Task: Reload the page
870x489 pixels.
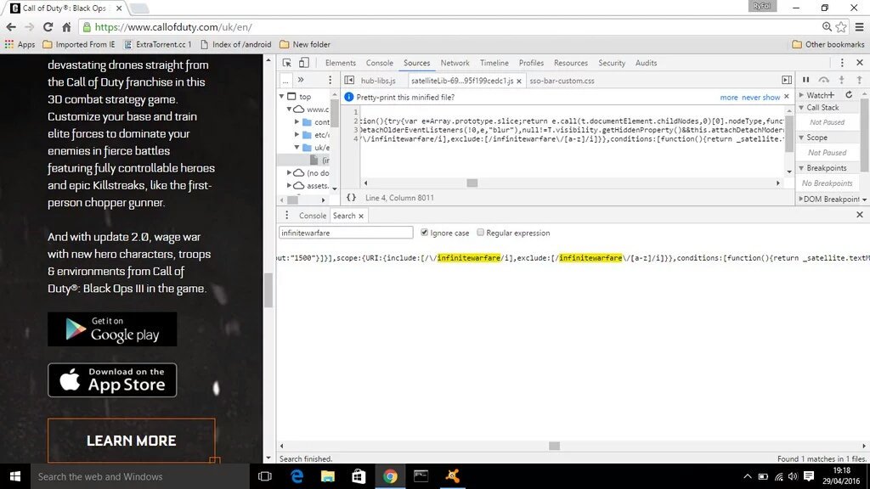Action: coord(48,26)
